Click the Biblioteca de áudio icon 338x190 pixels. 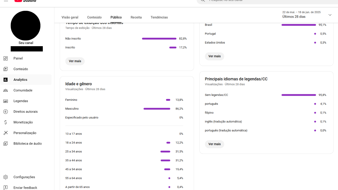[6, 144]
